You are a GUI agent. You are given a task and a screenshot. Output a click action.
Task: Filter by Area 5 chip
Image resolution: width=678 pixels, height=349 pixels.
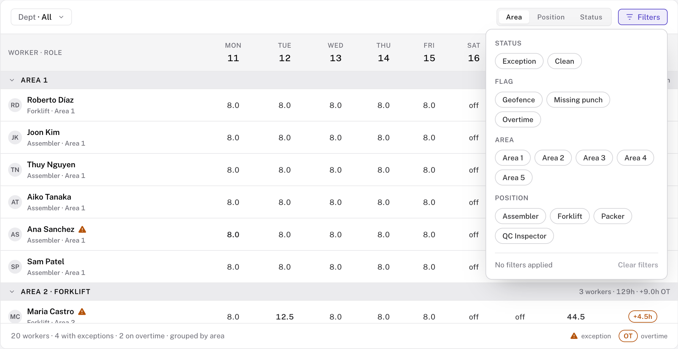(x=514, y=178)
